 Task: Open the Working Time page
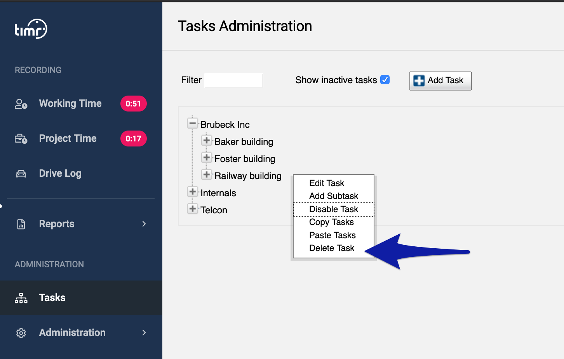[x=70, y=104]
